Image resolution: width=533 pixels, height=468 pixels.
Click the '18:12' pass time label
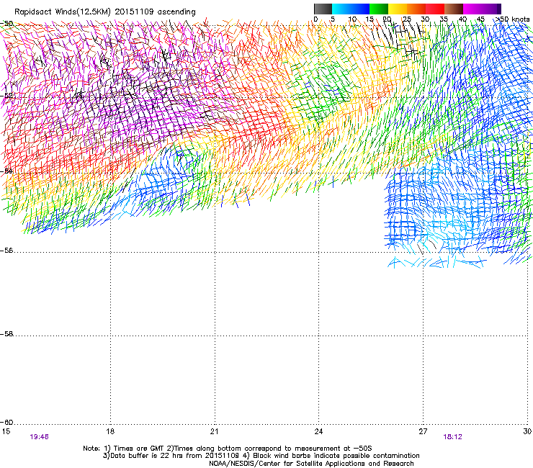click(453, 437)
